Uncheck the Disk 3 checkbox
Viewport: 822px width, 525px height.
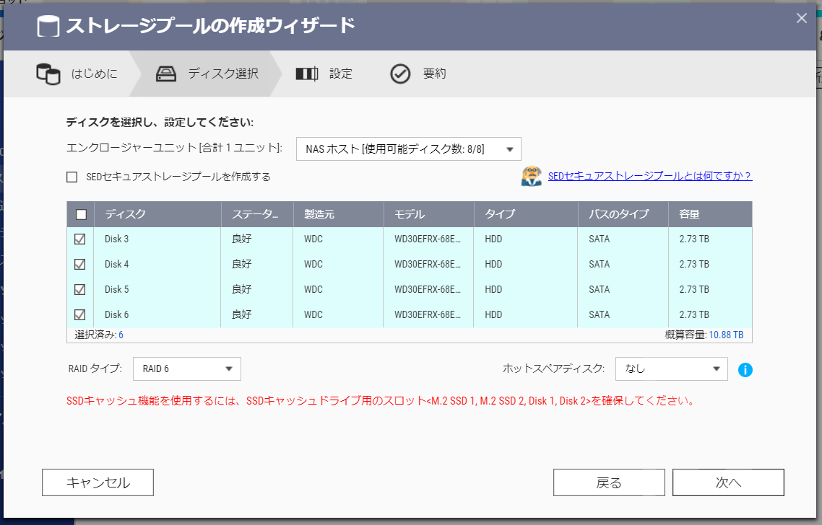[79, 239]
